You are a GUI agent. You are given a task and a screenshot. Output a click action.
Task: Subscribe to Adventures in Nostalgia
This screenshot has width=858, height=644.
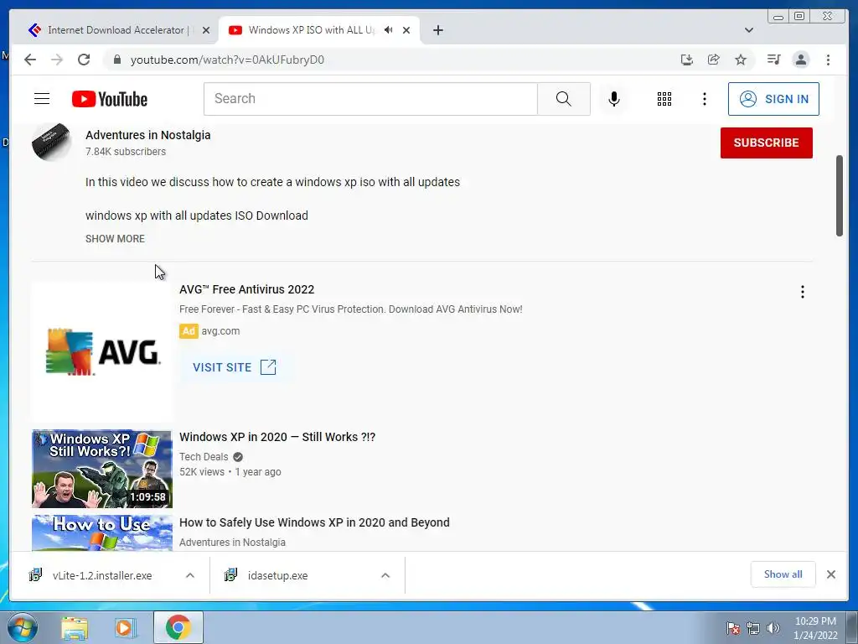pyautogui.click(x=766, y=143)
